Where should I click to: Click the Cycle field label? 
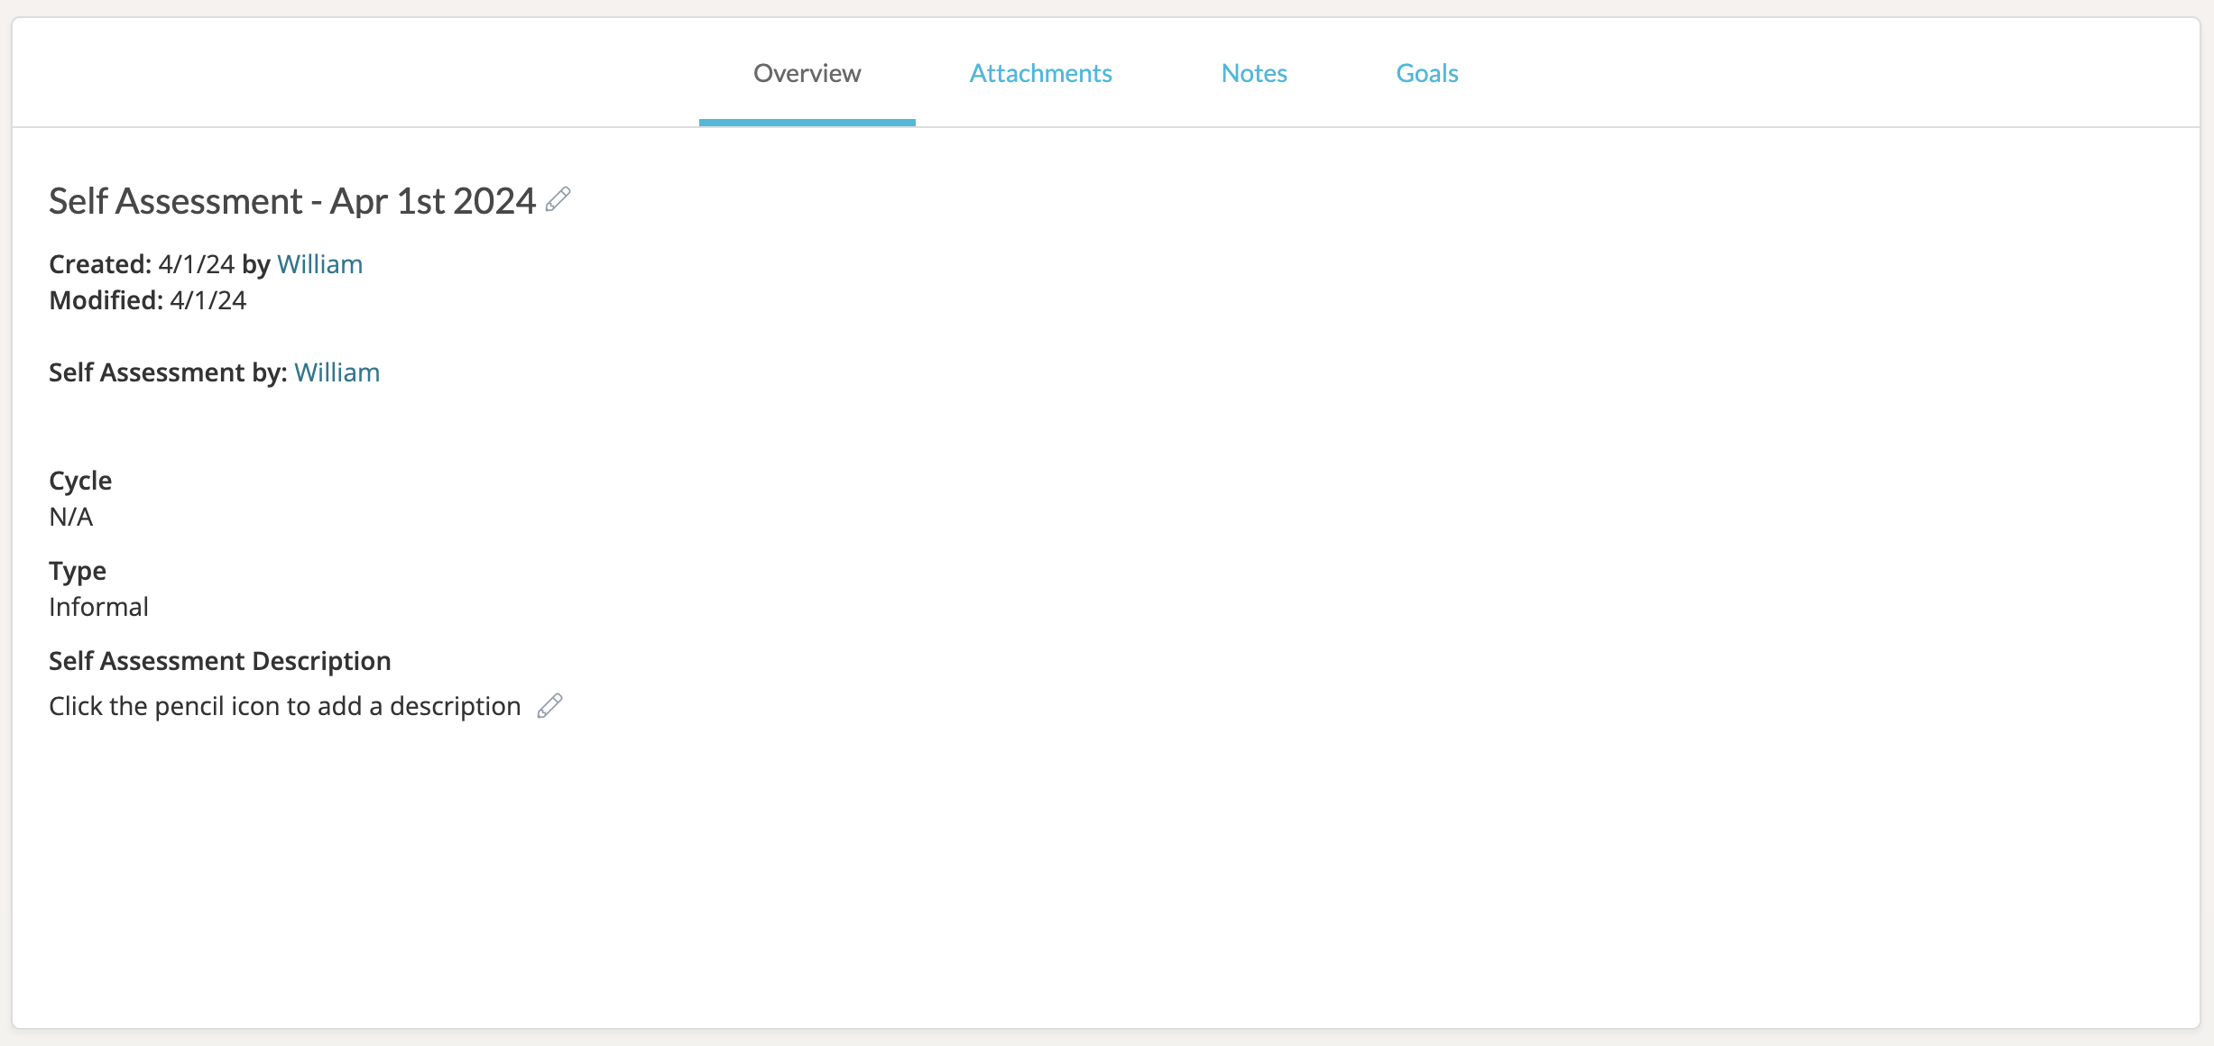[80, 481]
